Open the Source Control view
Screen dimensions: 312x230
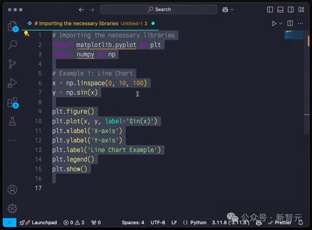pos(12,64)
